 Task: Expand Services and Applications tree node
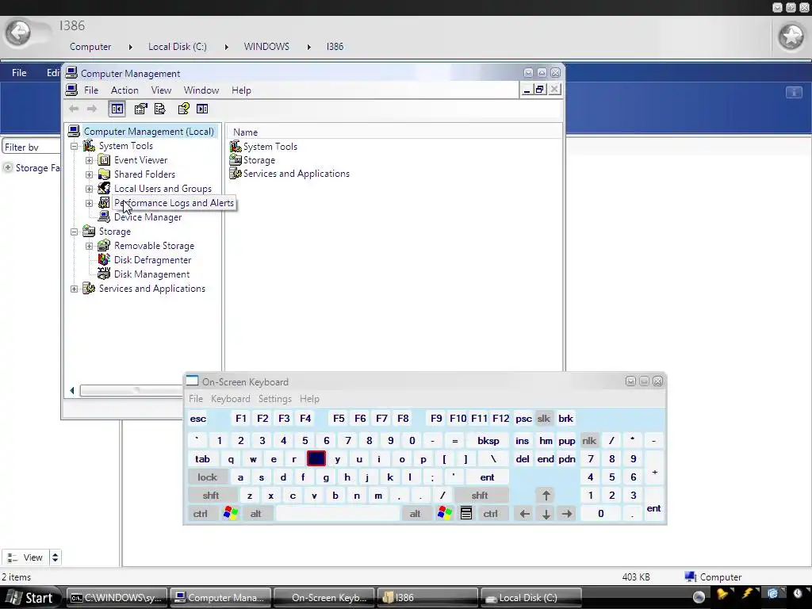[75, 289]
